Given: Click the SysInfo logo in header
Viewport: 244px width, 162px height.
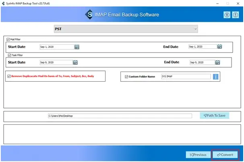Looking at the screenshot, I should (89, 15).
